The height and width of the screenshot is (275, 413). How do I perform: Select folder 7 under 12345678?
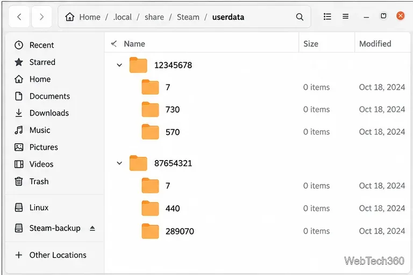click(168, 87)
